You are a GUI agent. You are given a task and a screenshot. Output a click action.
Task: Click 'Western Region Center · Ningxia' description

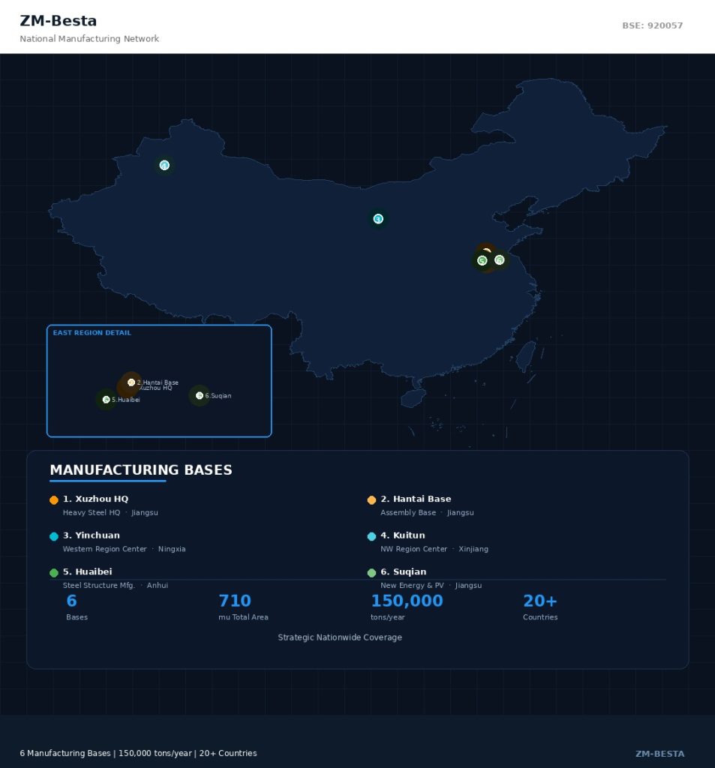coord(124,549)
